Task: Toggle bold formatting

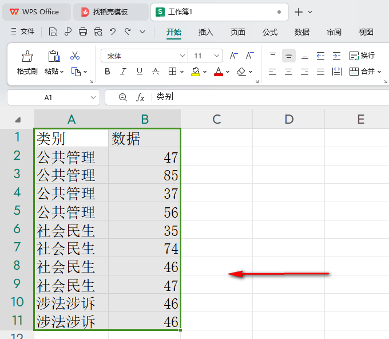Action: click(108, 72)
